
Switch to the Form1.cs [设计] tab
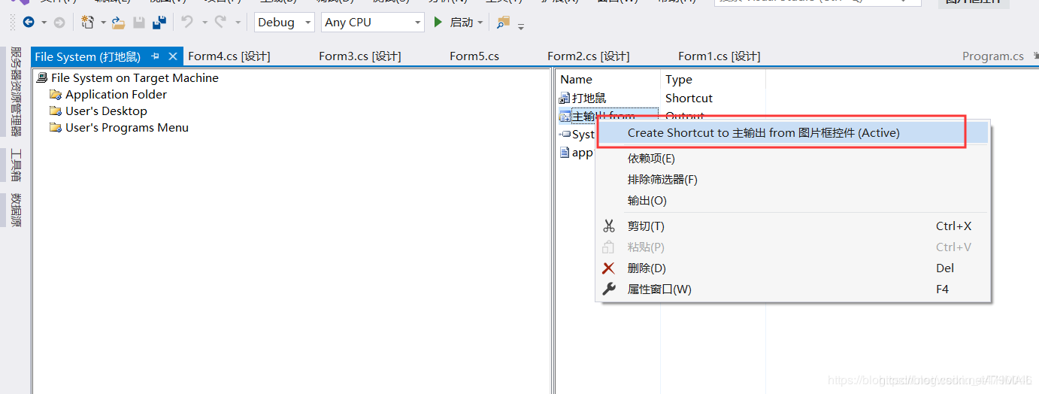tap(719, 56)
